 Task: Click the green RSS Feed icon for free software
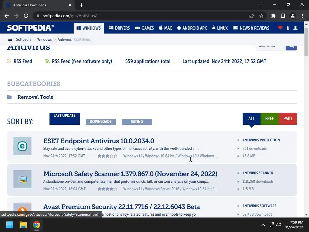47,61
